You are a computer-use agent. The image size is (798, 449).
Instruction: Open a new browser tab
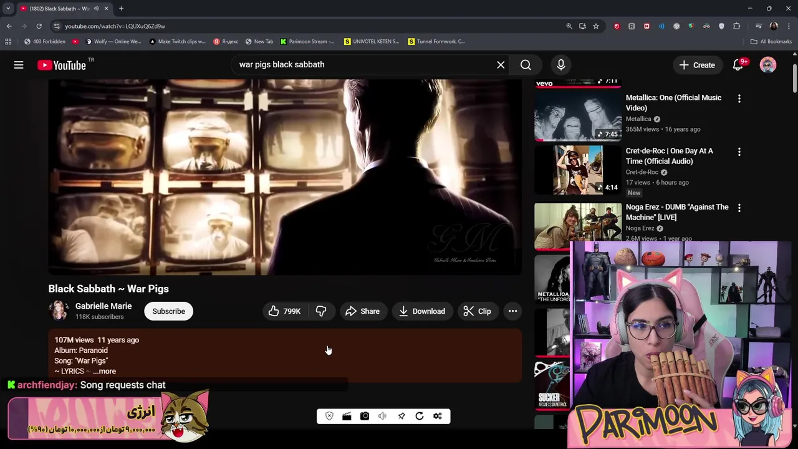click(121, 8)
